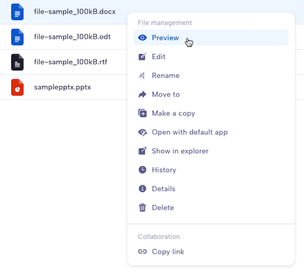
Task: Select samplepptx.pptx file name
Action: 63,87
